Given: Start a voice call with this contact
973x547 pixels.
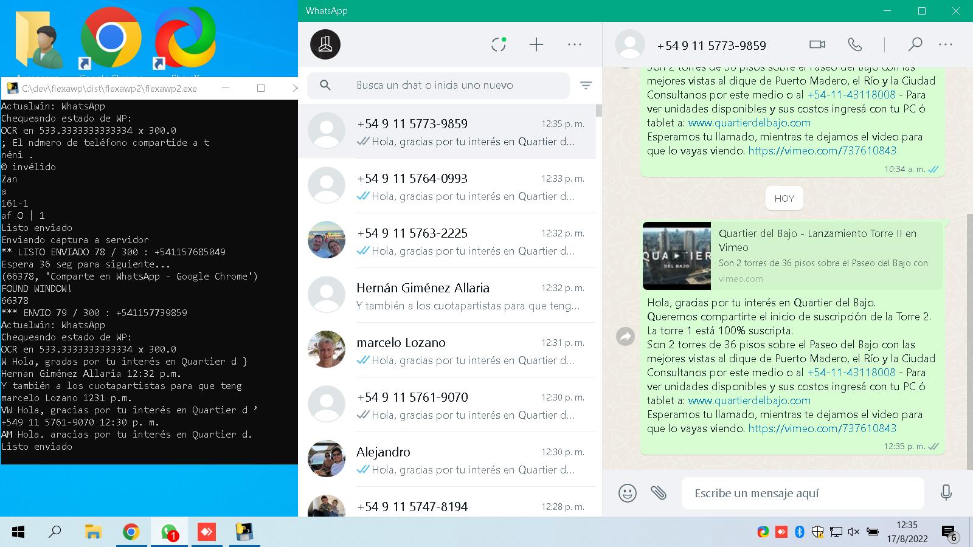Looking at the screenshot, I should (x=854, y=44).
